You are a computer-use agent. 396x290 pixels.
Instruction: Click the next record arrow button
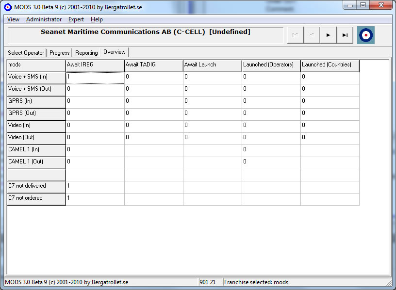click(x=329, y=35)
